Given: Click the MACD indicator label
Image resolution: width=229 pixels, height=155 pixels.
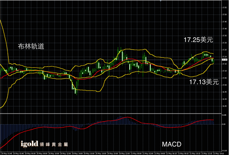Looking at the screenshot, I should 171,144.
